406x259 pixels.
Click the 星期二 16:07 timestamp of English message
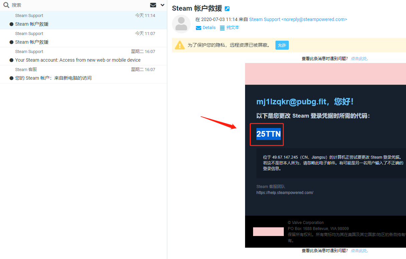click(x=143, y=52)
